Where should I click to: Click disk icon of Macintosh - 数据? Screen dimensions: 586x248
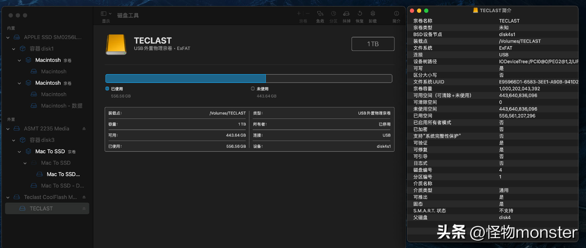(x=34, y=106)
